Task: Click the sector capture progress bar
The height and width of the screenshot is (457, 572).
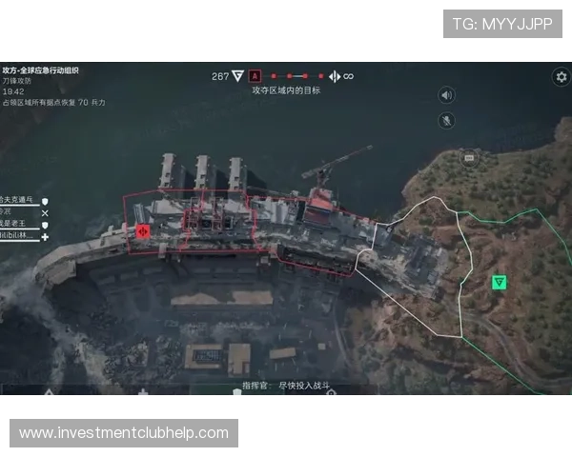Action: tap(296, 76)
